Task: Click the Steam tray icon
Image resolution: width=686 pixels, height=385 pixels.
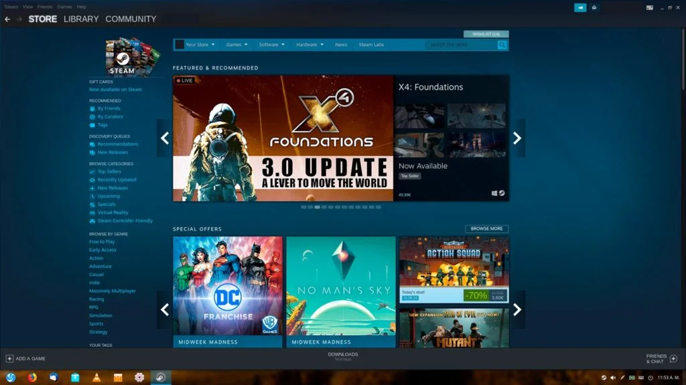Action: [604, 378]
